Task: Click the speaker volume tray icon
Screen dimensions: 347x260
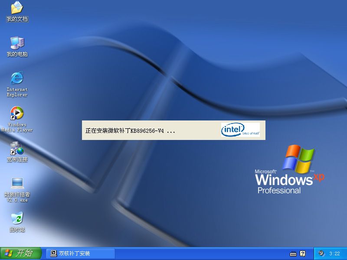Action: click(321, 253)
